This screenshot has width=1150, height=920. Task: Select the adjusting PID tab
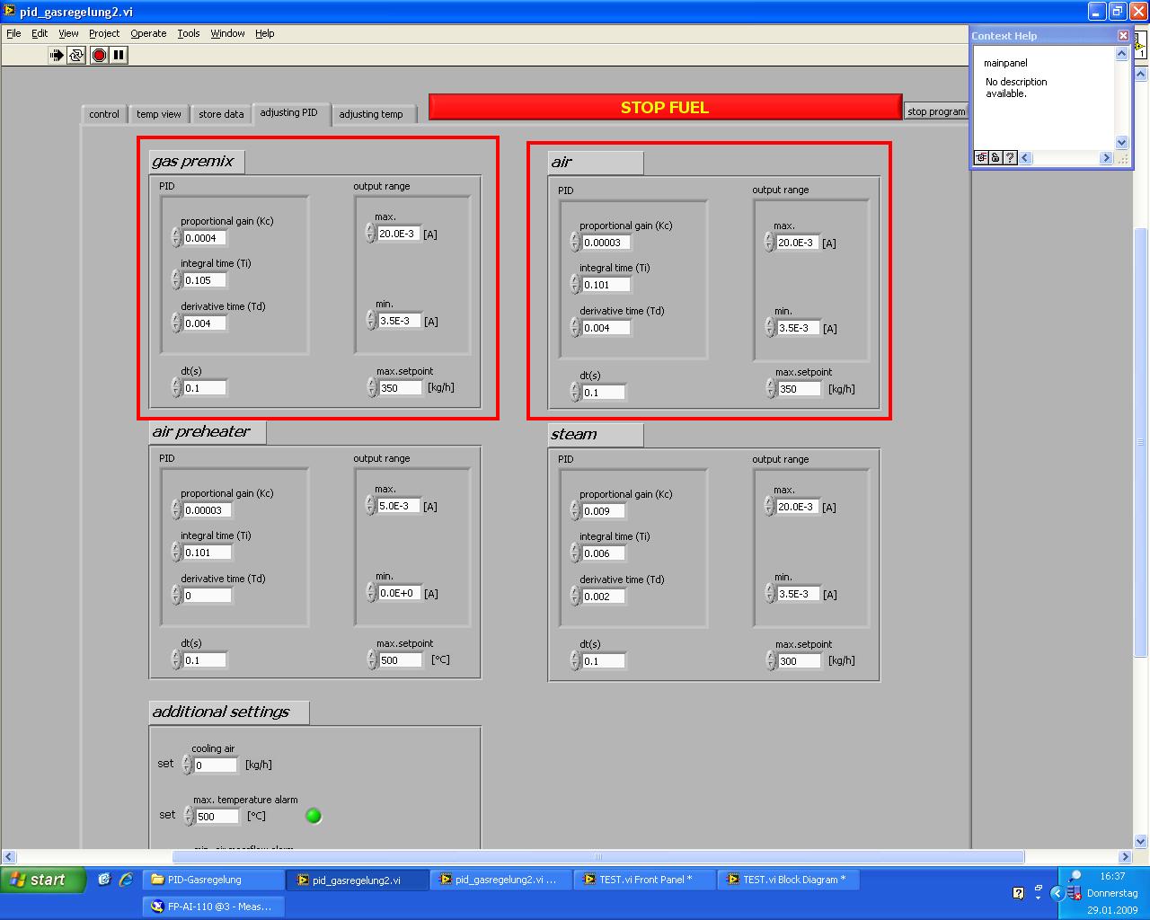point(288,112)
